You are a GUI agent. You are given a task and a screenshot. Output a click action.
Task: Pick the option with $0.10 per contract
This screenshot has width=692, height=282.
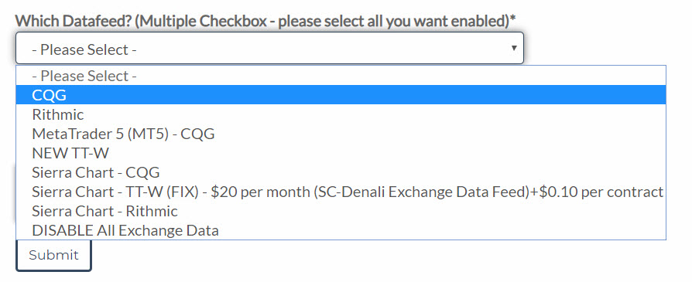point(341,192)
